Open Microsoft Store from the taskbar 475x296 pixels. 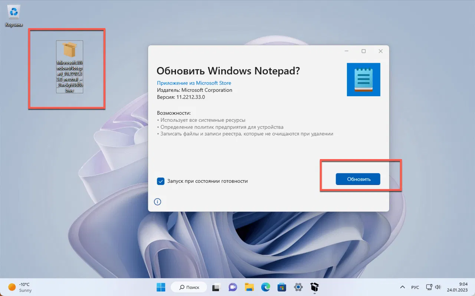[282, 287]
